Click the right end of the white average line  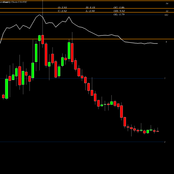[157, 43]
